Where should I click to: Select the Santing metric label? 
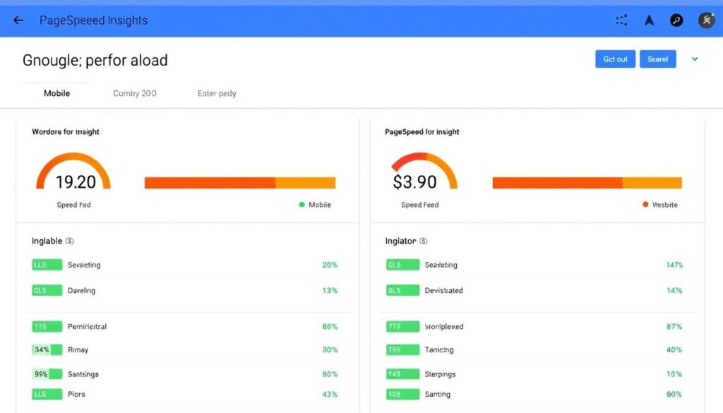click(x=438, y=394)
